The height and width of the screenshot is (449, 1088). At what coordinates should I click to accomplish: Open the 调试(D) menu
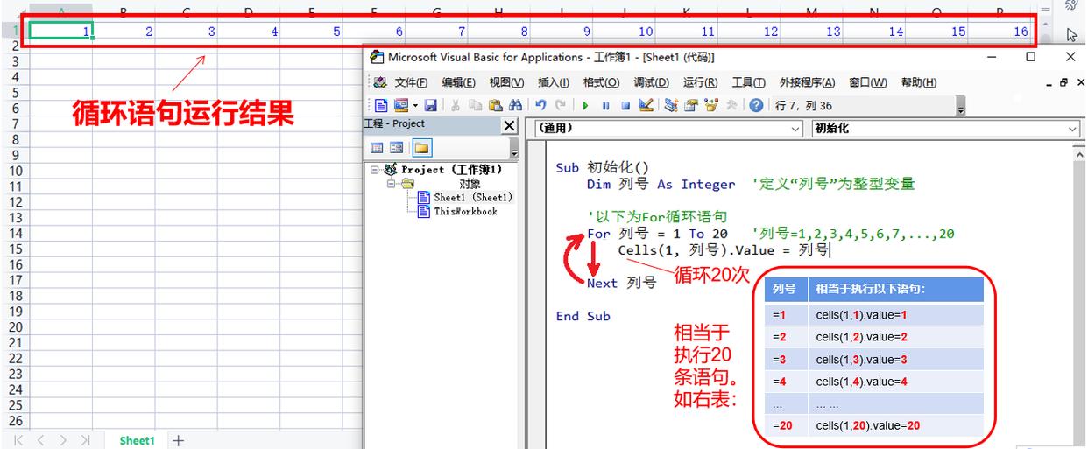point(650,82)
